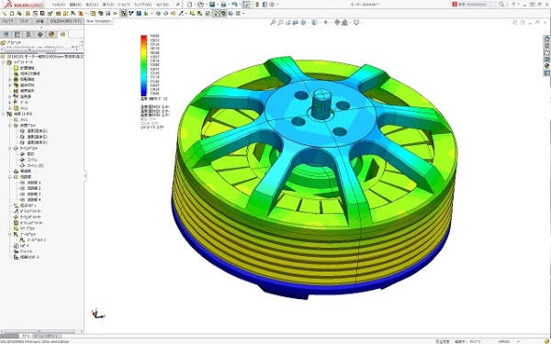This screenshot has width=551, height=344.
Task: Click the zoom to fit magnifier icon above viewport
Action: click(273, 22)
